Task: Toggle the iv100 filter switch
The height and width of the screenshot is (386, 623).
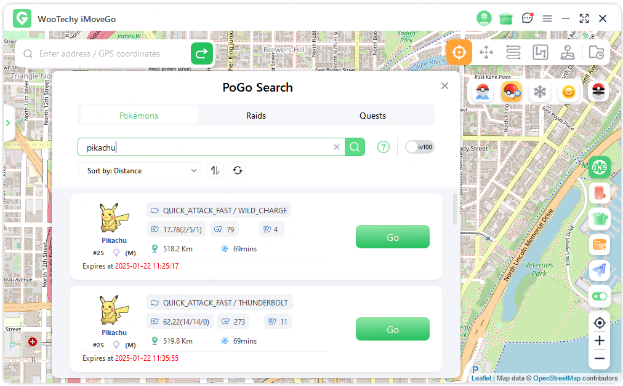Action: tap(420, 147)
